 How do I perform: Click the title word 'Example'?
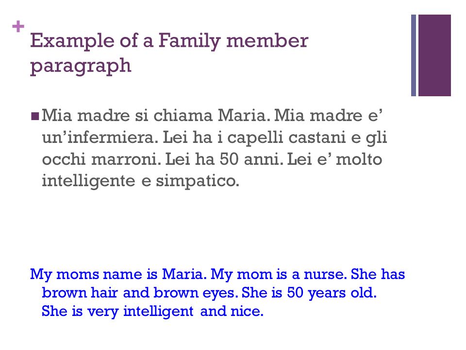[x=72, y=41]
